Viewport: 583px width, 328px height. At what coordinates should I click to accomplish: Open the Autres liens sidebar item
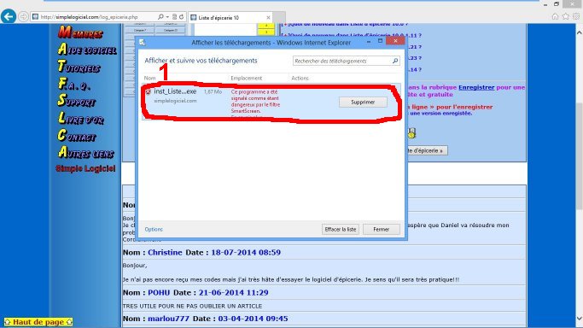point(86,153)
